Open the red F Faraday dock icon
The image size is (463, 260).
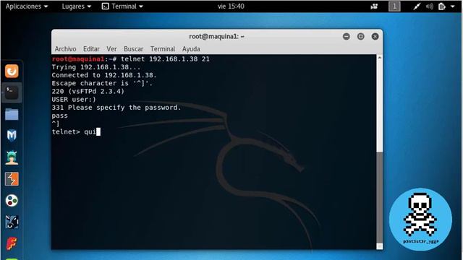coord(12,243)
